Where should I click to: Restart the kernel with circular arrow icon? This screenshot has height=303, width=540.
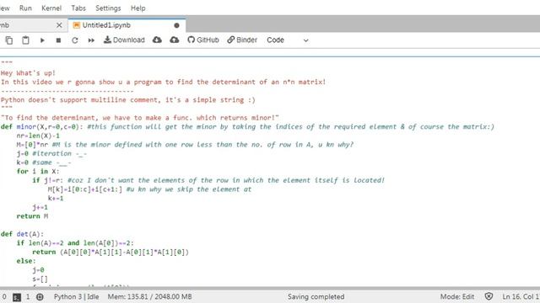pyautogui.click(x=75, y=40)
